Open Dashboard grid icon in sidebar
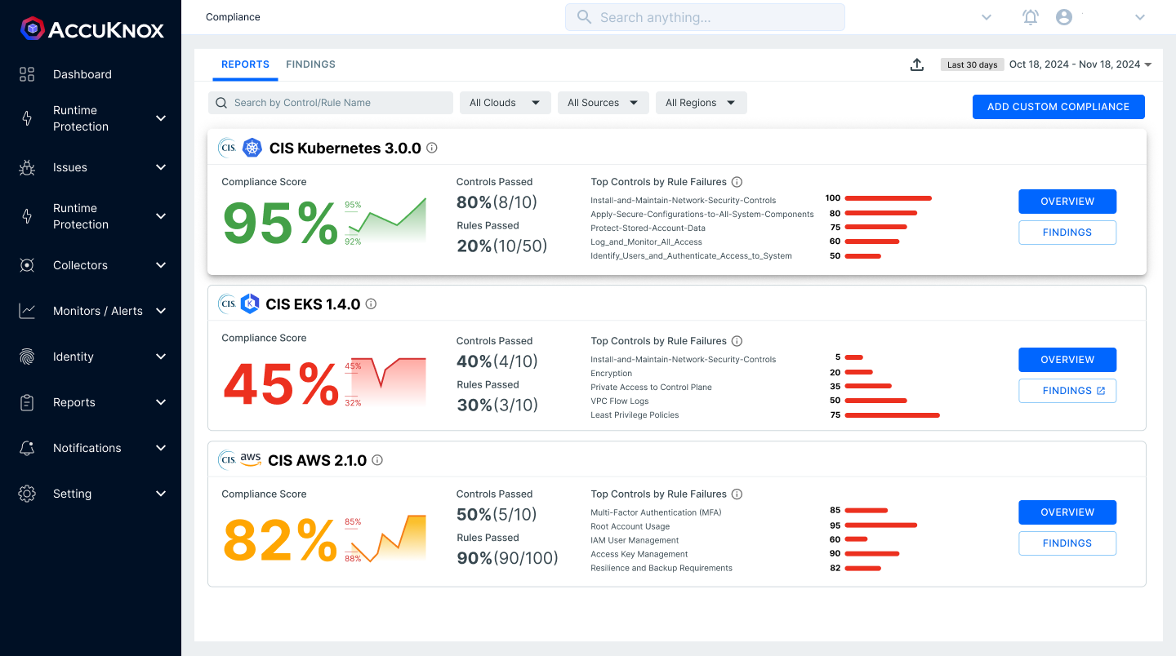The image size is (1176, 656). pyautogui.click(x=27, y=74)
